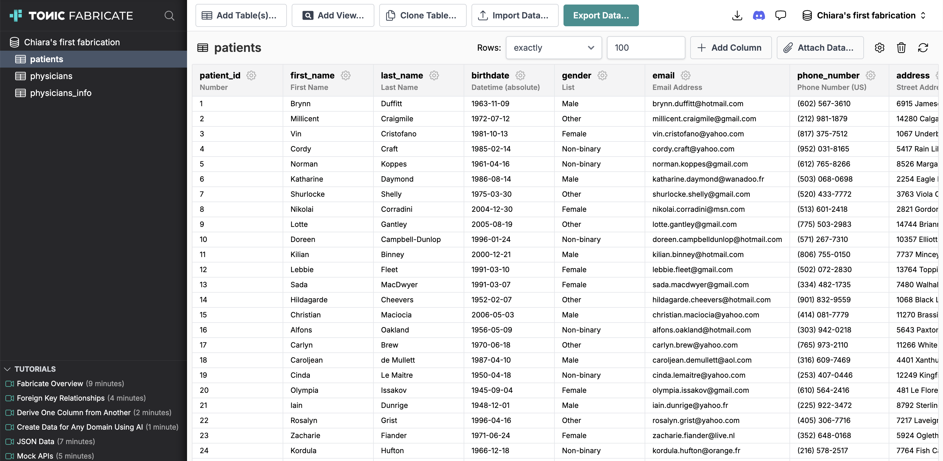The width and height of the screenshot is (943, 461).
Task: Click the search icon in sidebar header
Action: click(169, 15)
